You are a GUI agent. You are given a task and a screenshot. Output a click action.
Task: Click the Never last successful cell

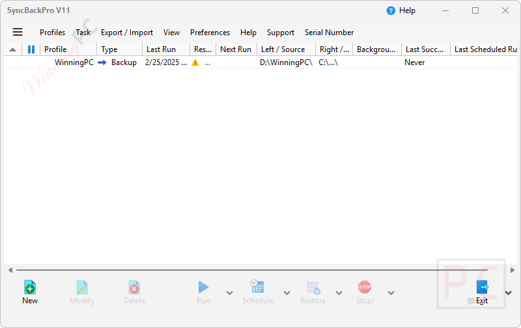414,62
